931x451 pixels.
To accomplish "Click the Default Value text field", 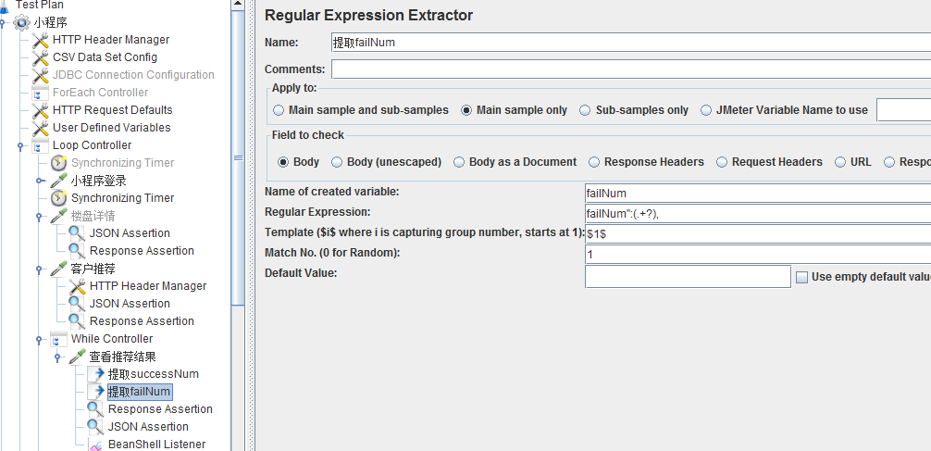I will click(x=688, y=276).
